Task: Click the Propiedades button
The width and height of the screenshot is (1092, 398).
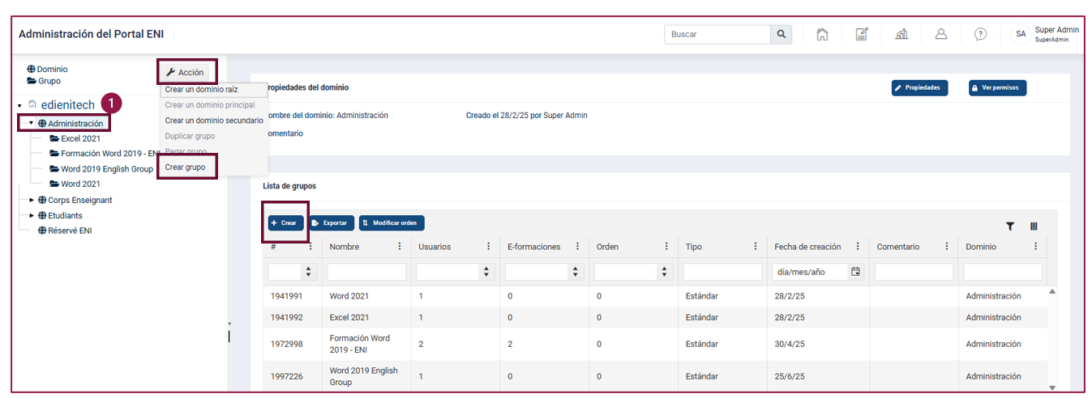Action: pos(919,87)
